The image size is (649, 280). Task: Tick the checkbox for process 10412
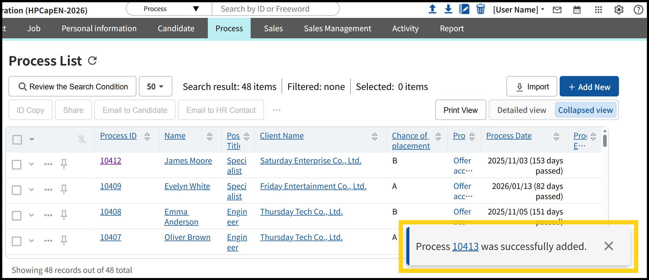(x=17, y=165)
